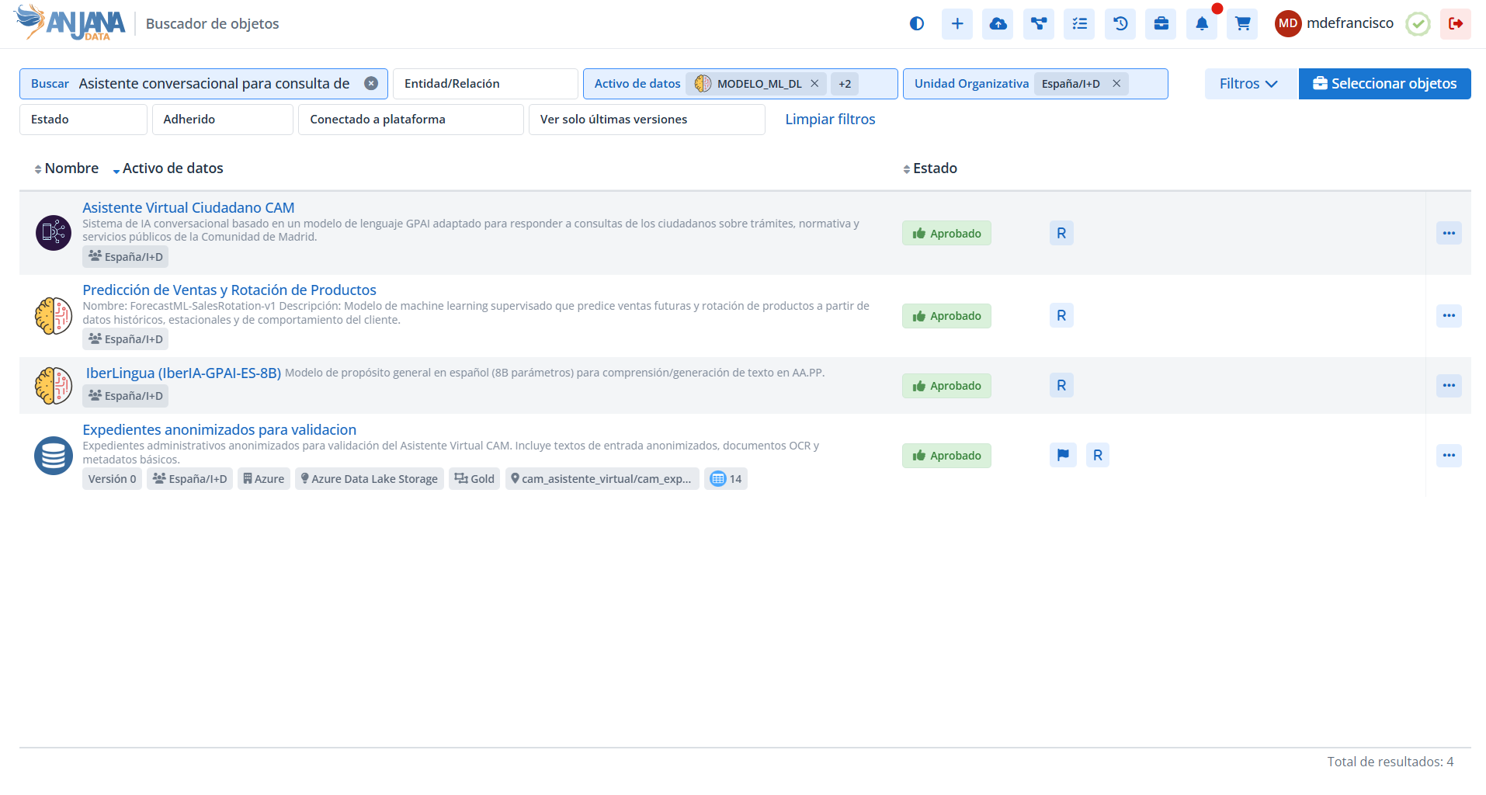Click the Limpiar filtros link

[830, 120]
